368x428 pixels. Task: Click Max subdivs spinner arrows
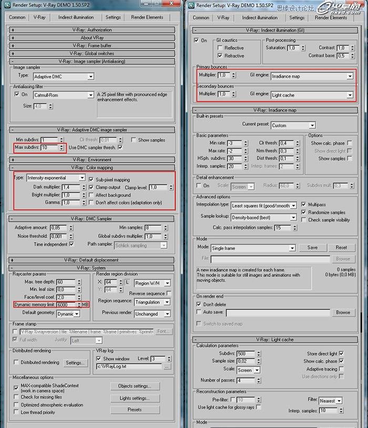click(62, 148)
